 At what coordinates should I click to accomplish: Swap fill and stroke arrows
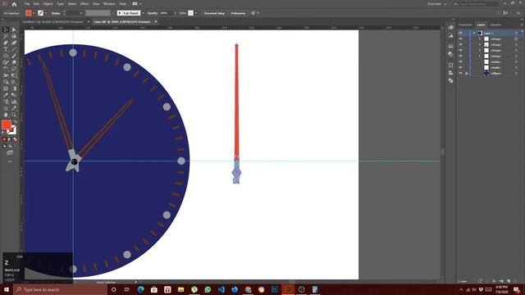click(x=15, y=122)
